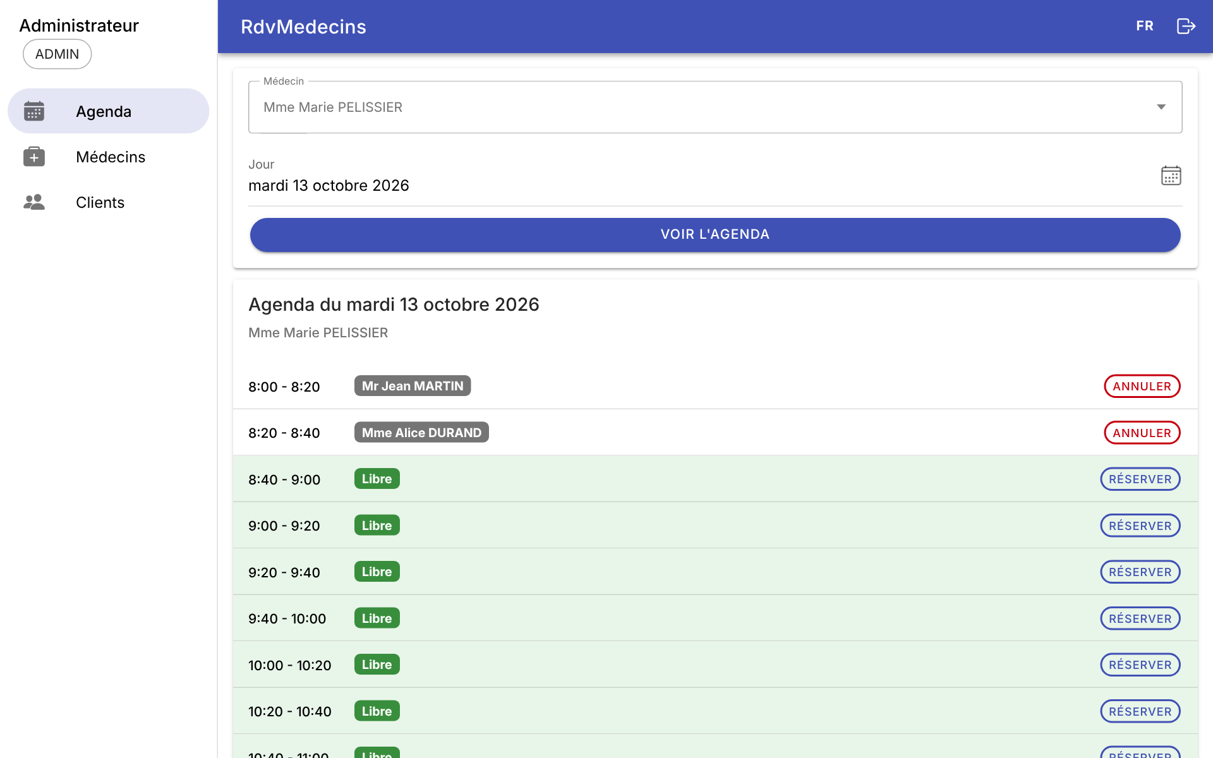Click the Mr Jean MARTIN chip
The image size is (1213, 758).
coord(413,386)
